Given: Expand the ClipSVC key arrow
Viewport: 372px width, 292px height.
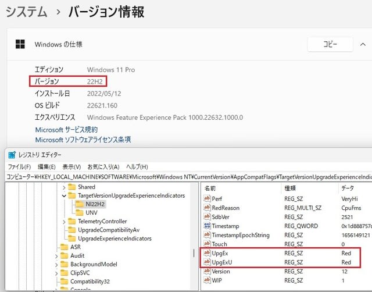Looking at the screenshot, I should (x=56, y=273).
